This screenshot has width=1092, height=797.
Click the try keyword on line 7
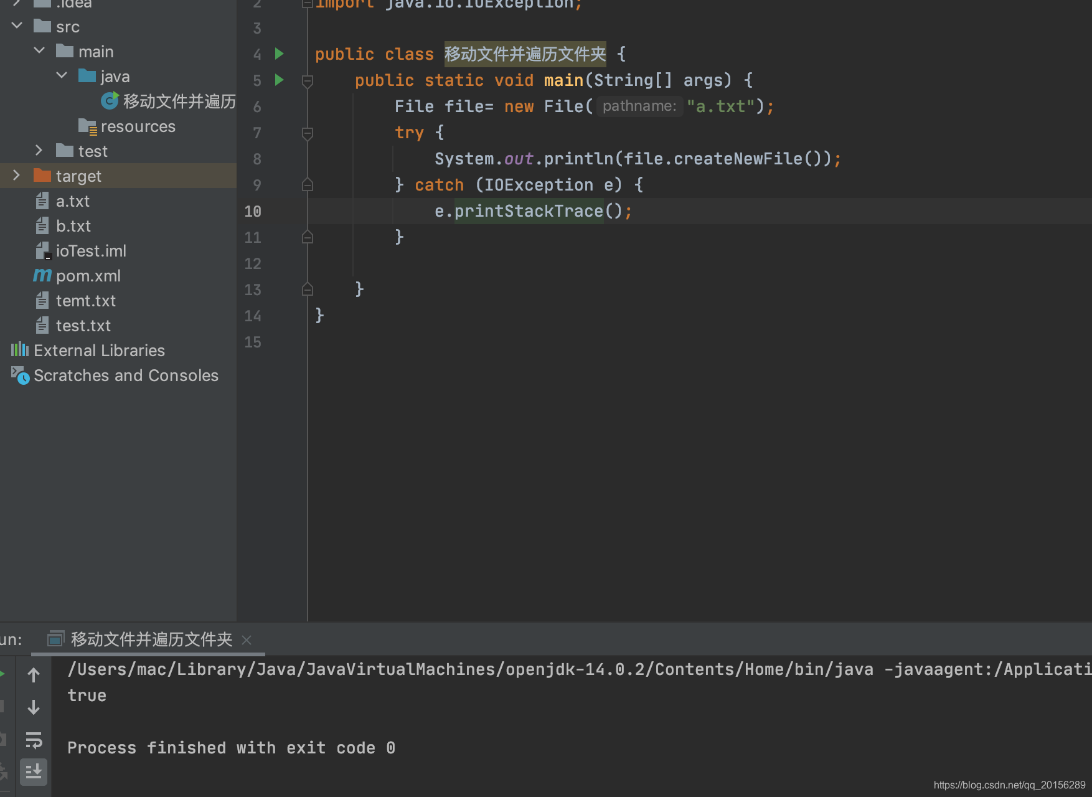[x=409, y=133]
